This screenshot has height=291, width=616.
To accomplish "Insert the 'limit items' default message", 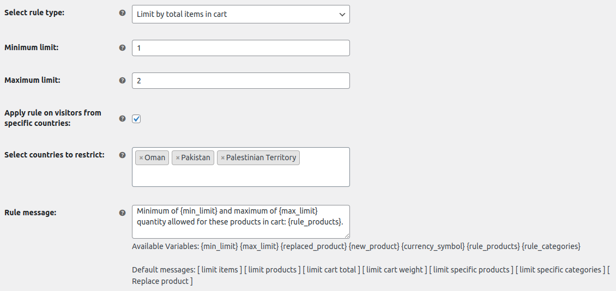I will tap(220, 270).
